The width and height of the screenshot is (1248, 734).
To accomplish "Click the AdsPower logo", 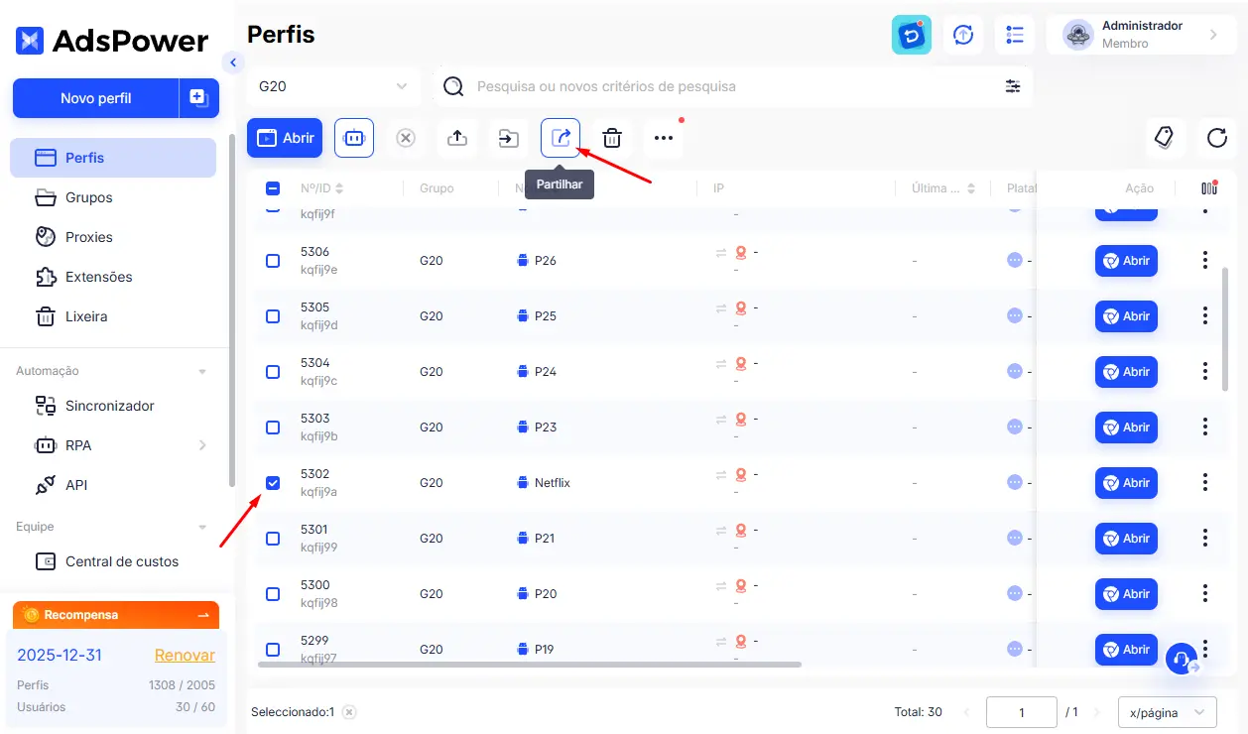I will click(x=112, y=41).
